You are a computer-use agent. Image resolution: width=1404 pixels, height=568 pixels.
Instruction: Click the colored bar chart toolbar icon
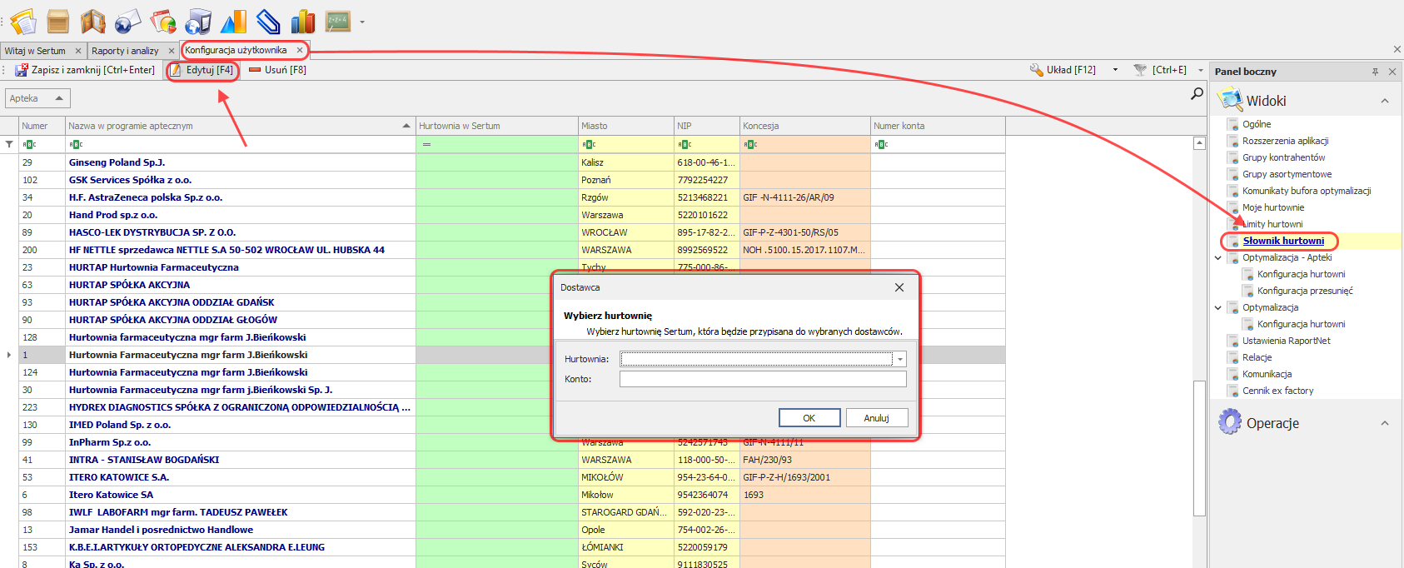pos(303,21)
